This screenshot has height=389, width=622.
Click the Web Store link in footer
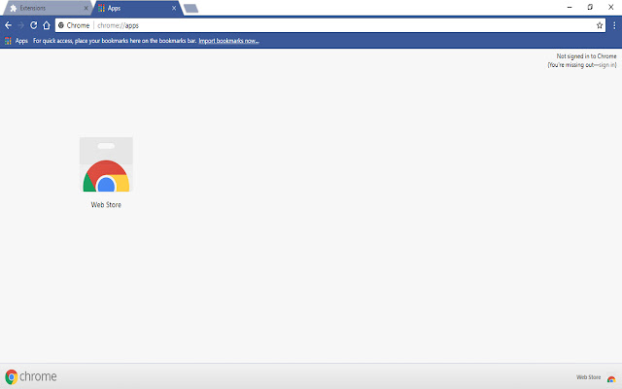[x=588, y=377]
